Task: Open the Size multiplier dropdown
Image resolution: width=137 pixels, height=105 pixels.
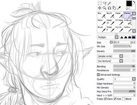Action: (x=111, y=42)
